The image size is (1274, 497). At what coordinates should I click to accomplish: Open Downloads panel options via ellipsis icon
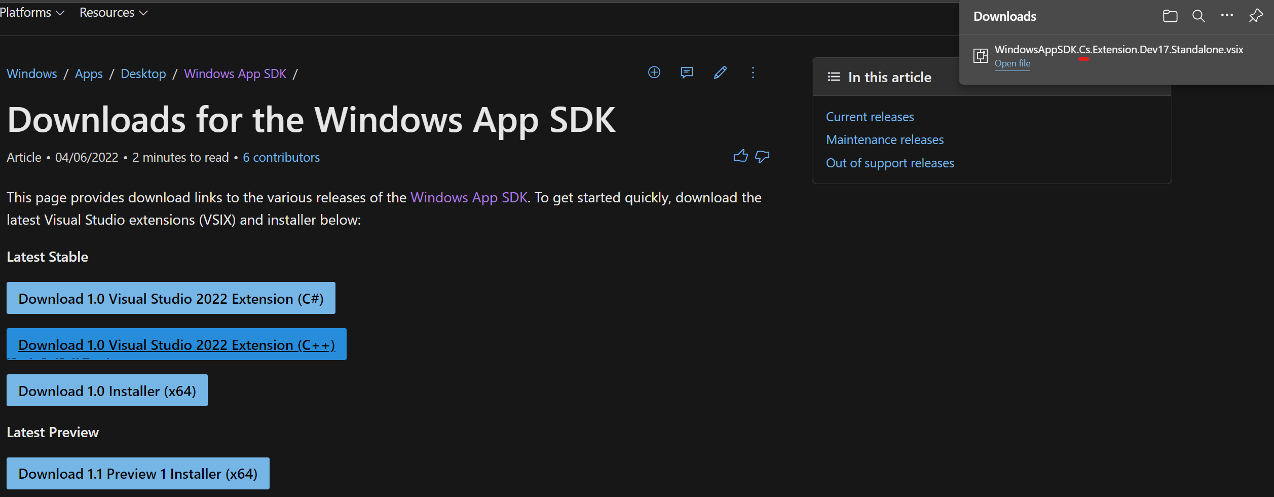pyautogui.click(x=1226, y=16)
